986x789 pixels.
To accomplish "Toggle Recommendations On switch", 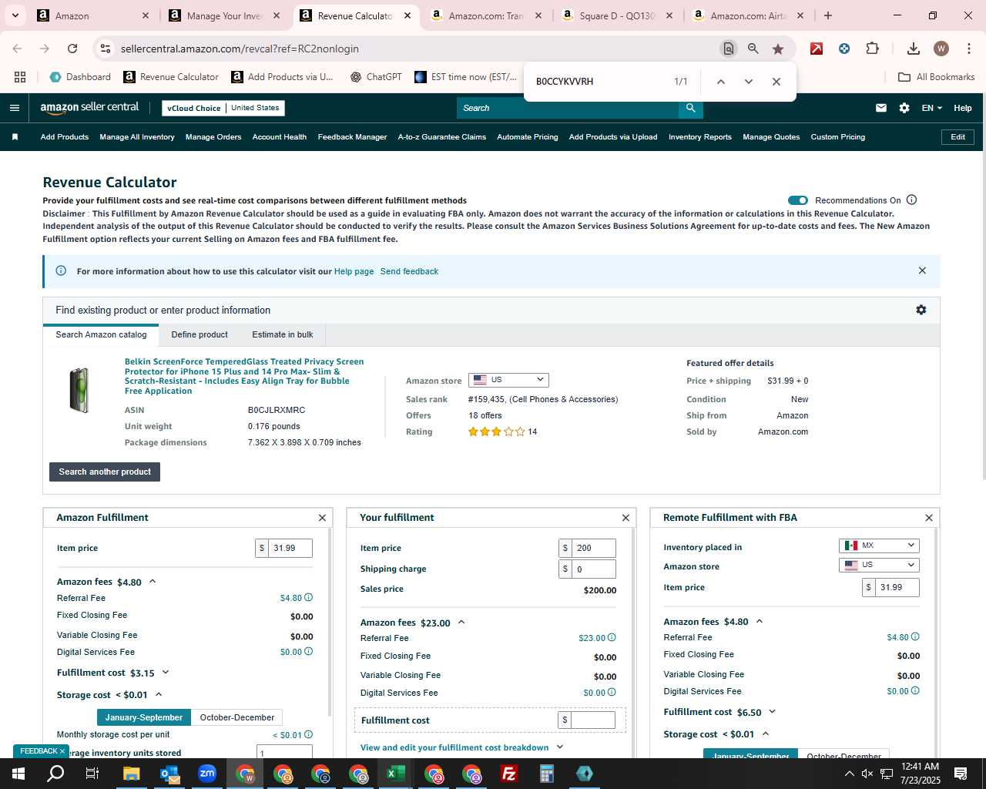I will pos(798,200).
